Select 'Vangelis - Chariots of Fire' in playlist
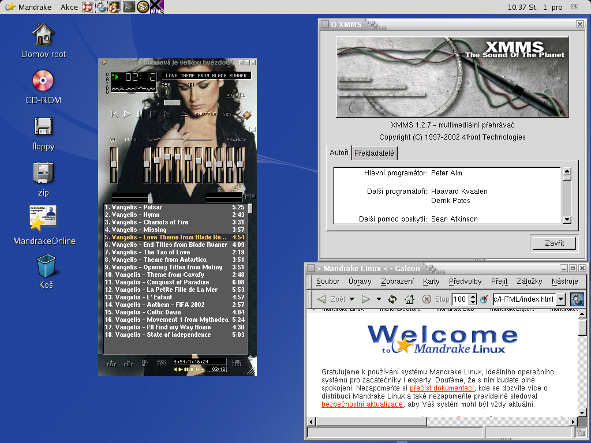The height and width of the screenshot is (443, 591). tap(150, 222)
